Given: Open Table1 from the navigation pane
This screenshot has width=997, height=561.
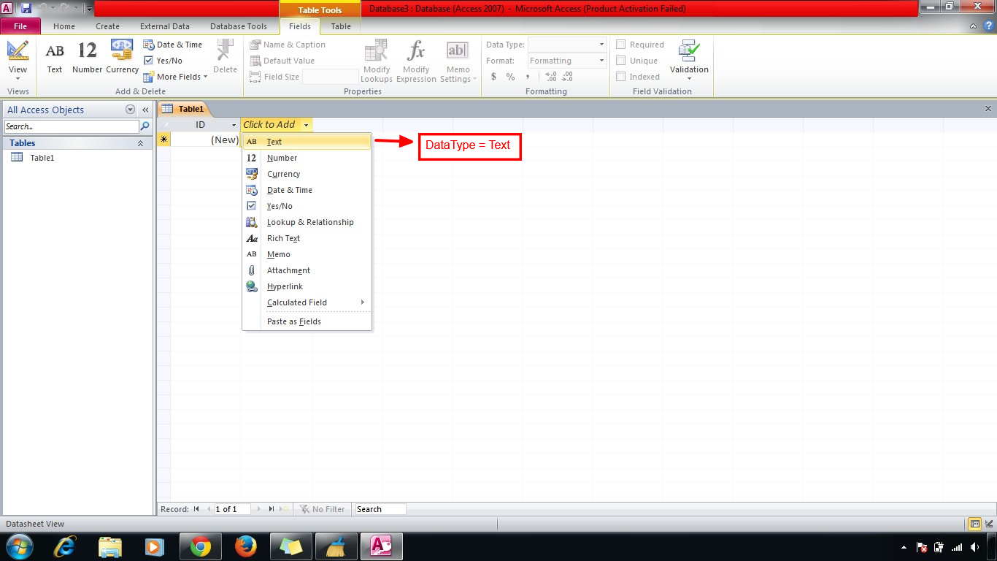Looking at the screenshot, I should click(x=42, y=157).
